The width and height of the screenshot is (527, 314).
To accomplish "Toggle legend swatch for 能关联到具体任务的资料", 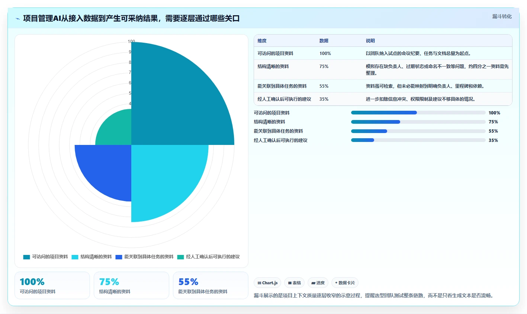I will point(119,257).
